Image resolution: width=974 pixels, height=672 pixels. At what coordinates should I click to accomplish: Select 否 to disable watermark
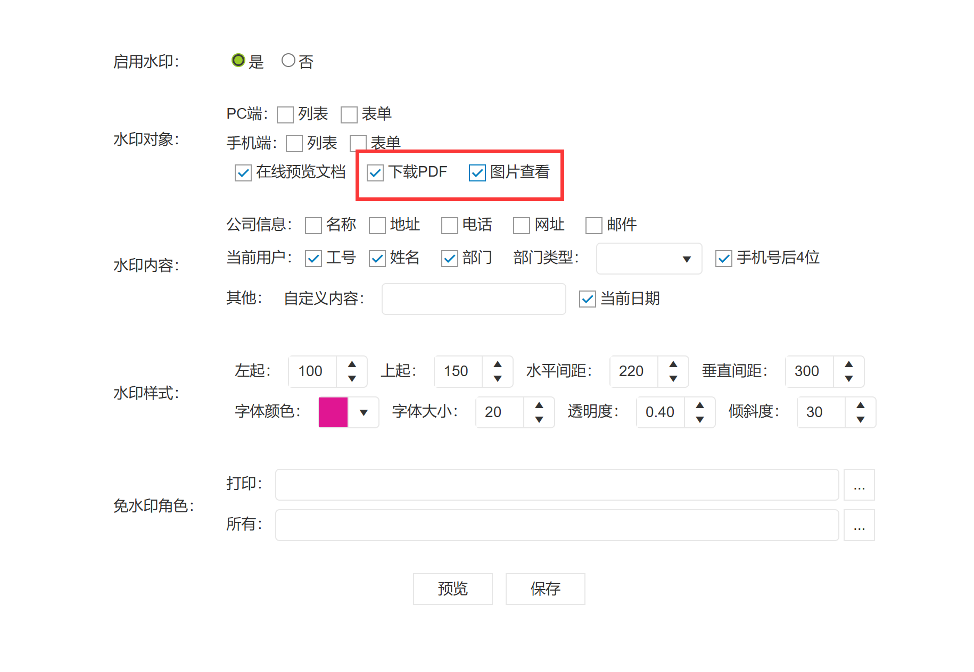(288, 61)
